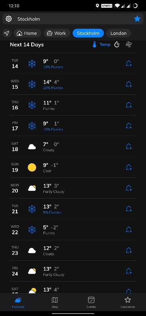Switch to London location chip
This screenshot has width=146, height=316.
point(118,33)
